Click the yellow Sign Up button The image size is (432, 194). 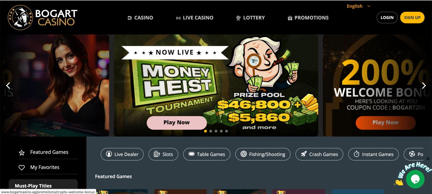coord(412,17)
